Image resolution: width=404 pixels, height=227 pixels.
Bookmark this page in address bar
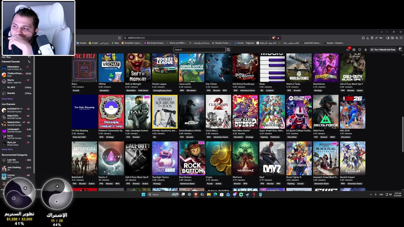click(x=119, y=38)
